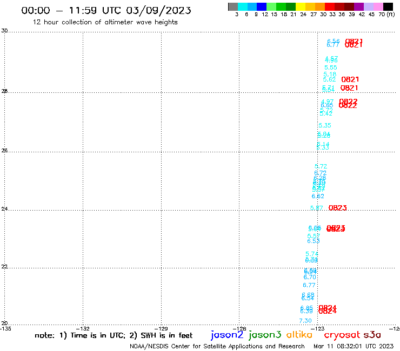Click latitude axis label '22'
The image size is (400, 351).
point(4,267)
